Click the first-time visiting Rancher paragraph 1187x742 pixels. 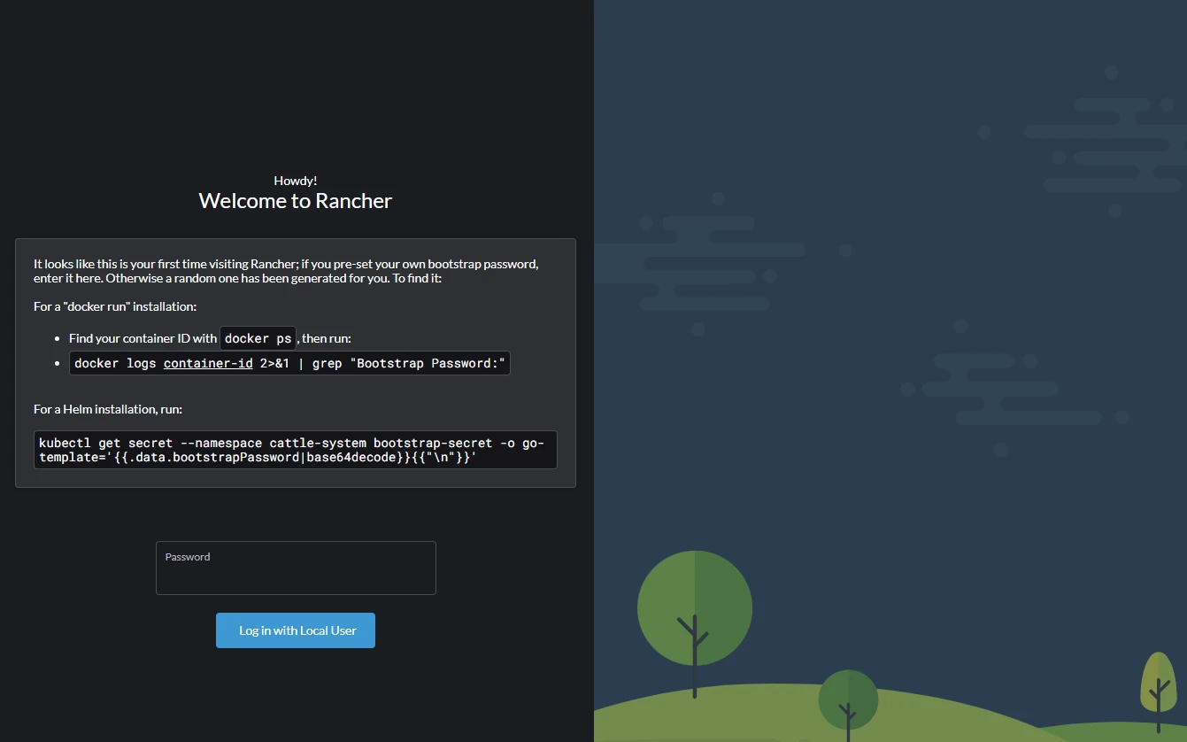pos(286,271)
